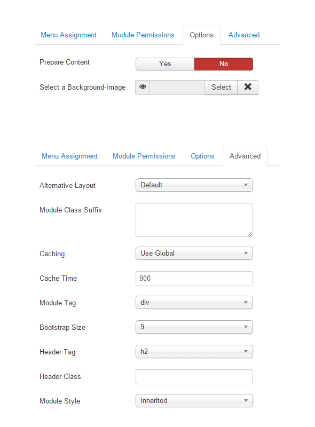Switch to Options tab in lower panel
The width and height of the screenshot is (315, 427).
point(202,156)
